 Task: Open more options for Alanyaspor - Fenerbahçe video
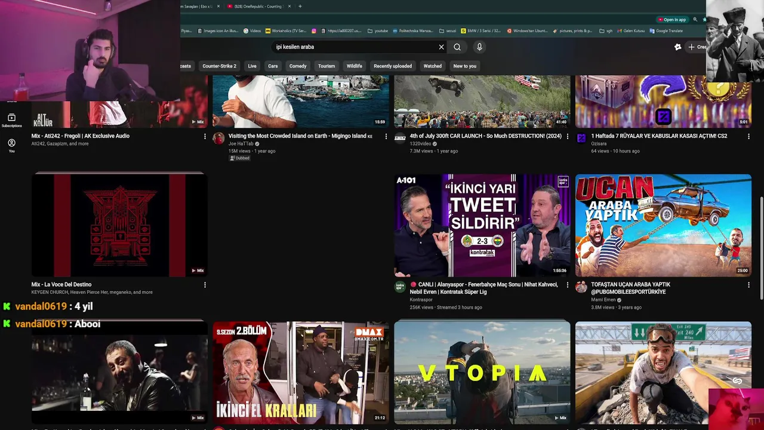567,285
